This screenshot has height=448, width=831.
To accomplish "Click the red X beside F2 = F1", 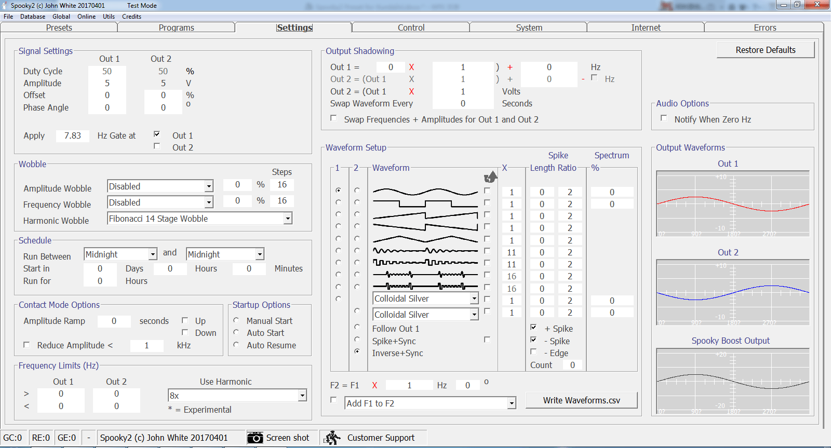I will (x=374, y=385).
